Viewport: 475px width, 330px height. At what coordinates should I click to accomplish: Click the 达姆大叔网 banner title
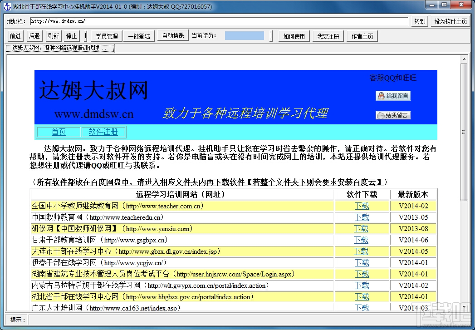coord(93,90)
